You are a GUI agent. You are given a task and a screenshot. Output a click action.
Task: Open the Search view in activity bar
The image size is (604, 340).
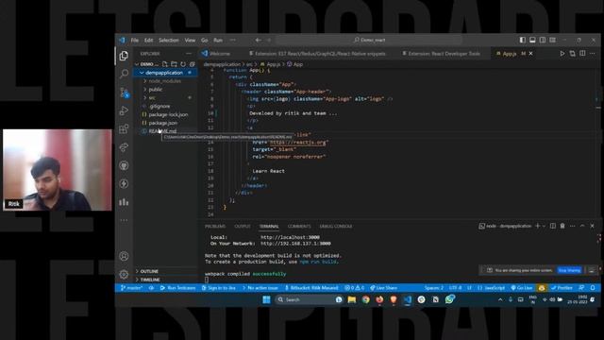coord(124,74)
